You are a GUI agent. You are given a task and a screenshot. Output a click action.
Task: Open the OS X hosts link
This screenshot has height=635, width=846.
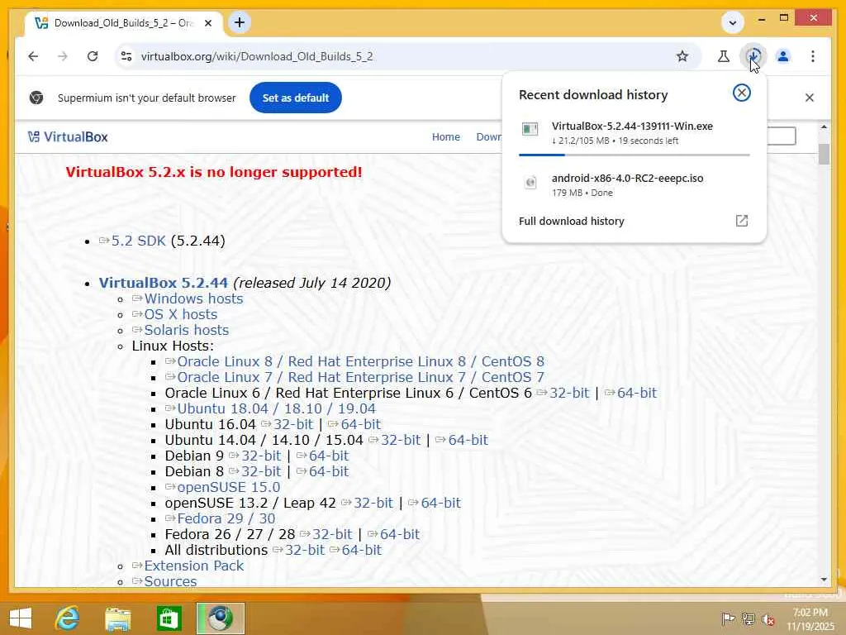click(180, 314)
